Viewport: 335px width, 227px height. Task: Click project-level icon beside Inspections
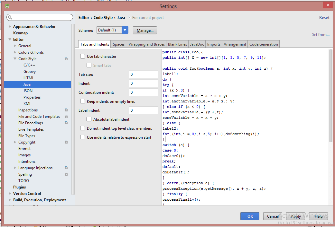coord(66,110)
